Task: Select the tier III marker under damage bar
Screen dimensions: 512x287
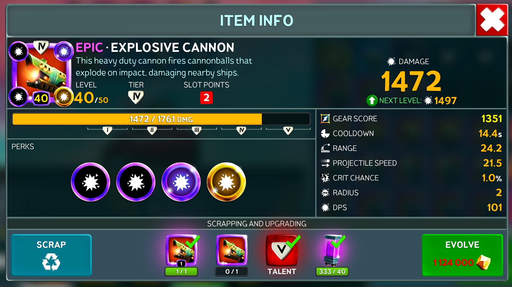Action: pyautogui.click(x=197, y=130)
